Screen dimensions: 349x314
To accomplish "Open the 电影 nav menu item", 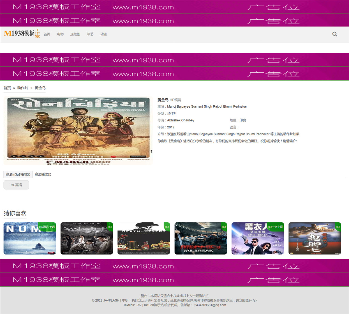I will [60, 34].
